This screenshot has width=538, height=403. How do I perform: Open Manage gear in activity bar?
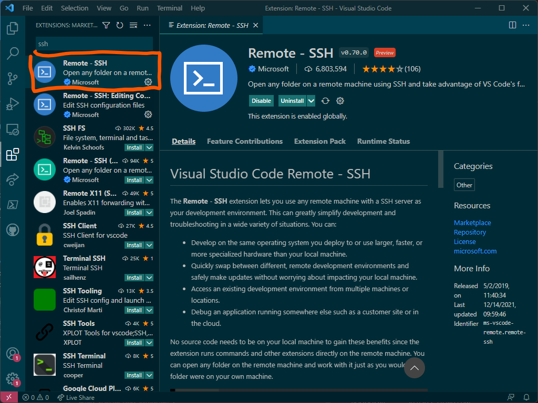coord(13,379)
